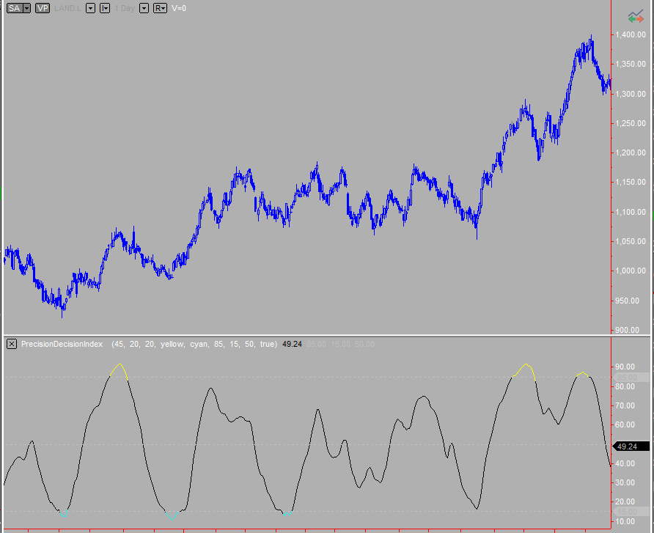654x533 pixels.
Task: Toggle the highlighted 49.24 indicator readout
Action: (x=292, y=343)
